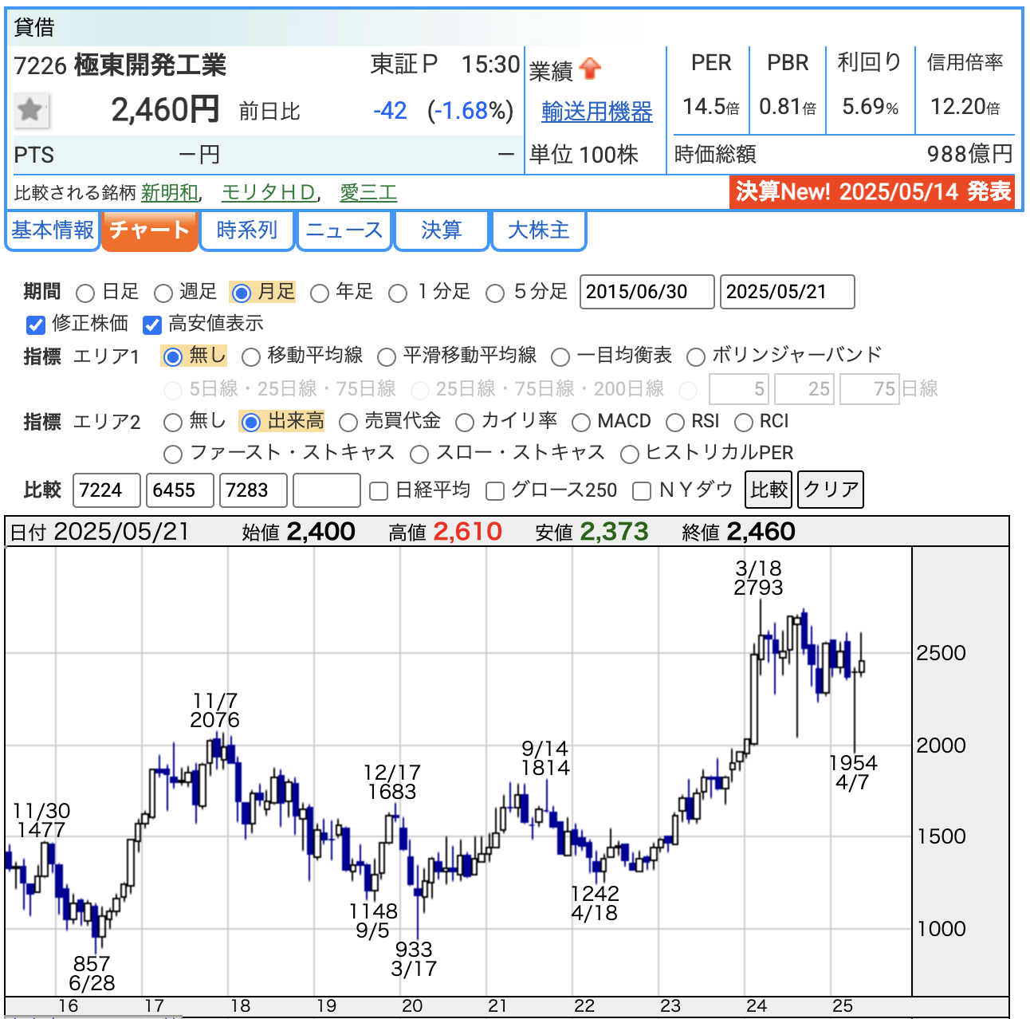The height and width of the screenshot is (1019, 1030).
Task: Click the 25 day moving average field
Action: tap(804, 389)
